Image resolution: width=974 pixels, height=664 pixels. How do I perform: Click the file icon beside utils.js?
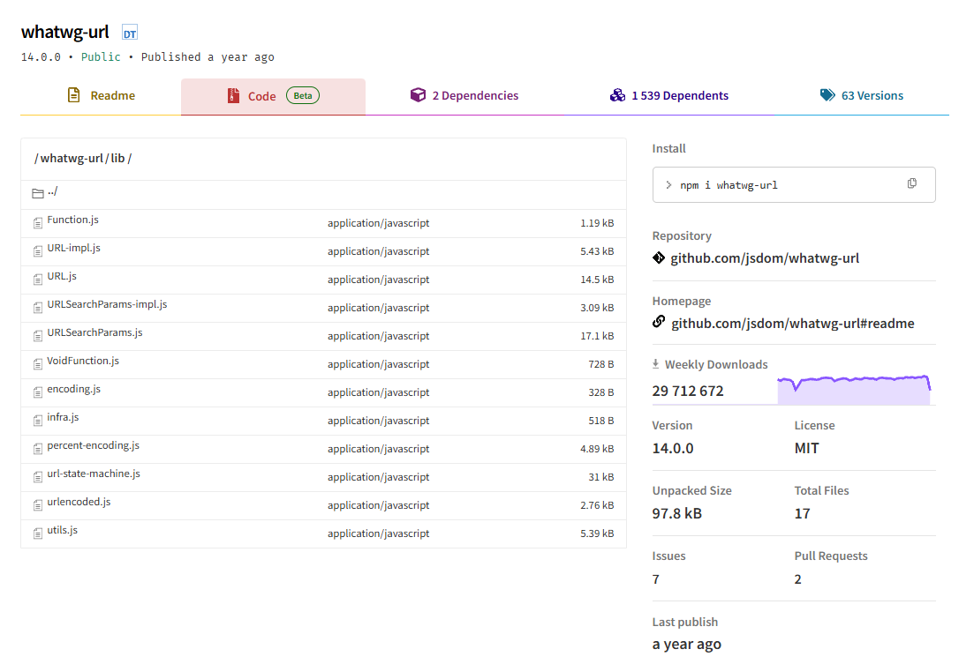click(38, 533)
